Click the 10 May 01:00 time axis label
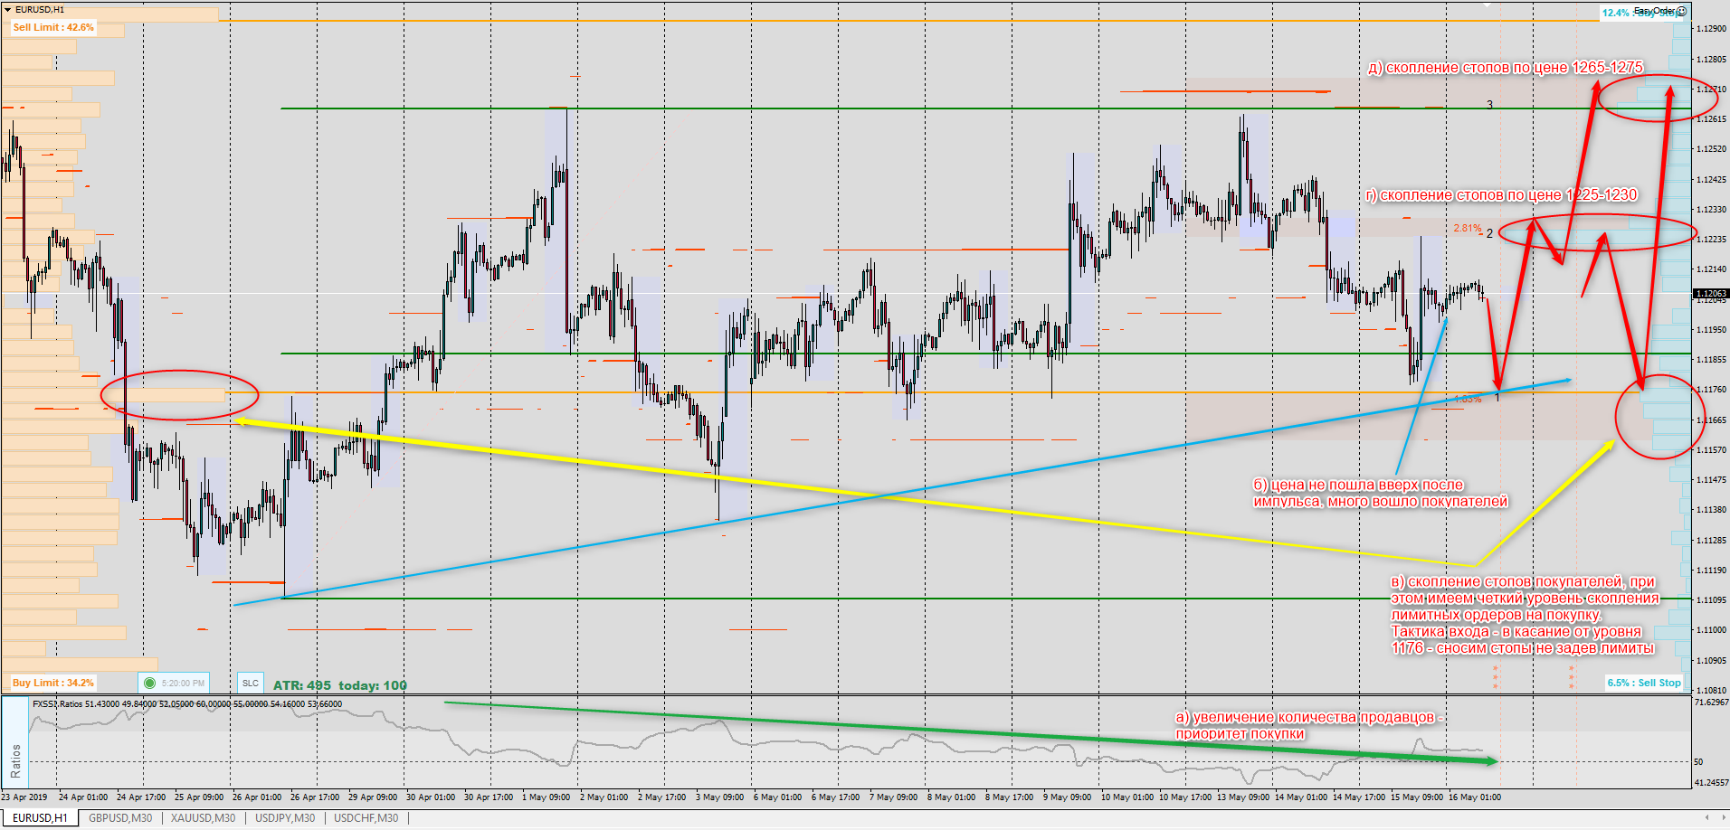This screenshot has height=830, width=1730. click(x=1127, y=797)
